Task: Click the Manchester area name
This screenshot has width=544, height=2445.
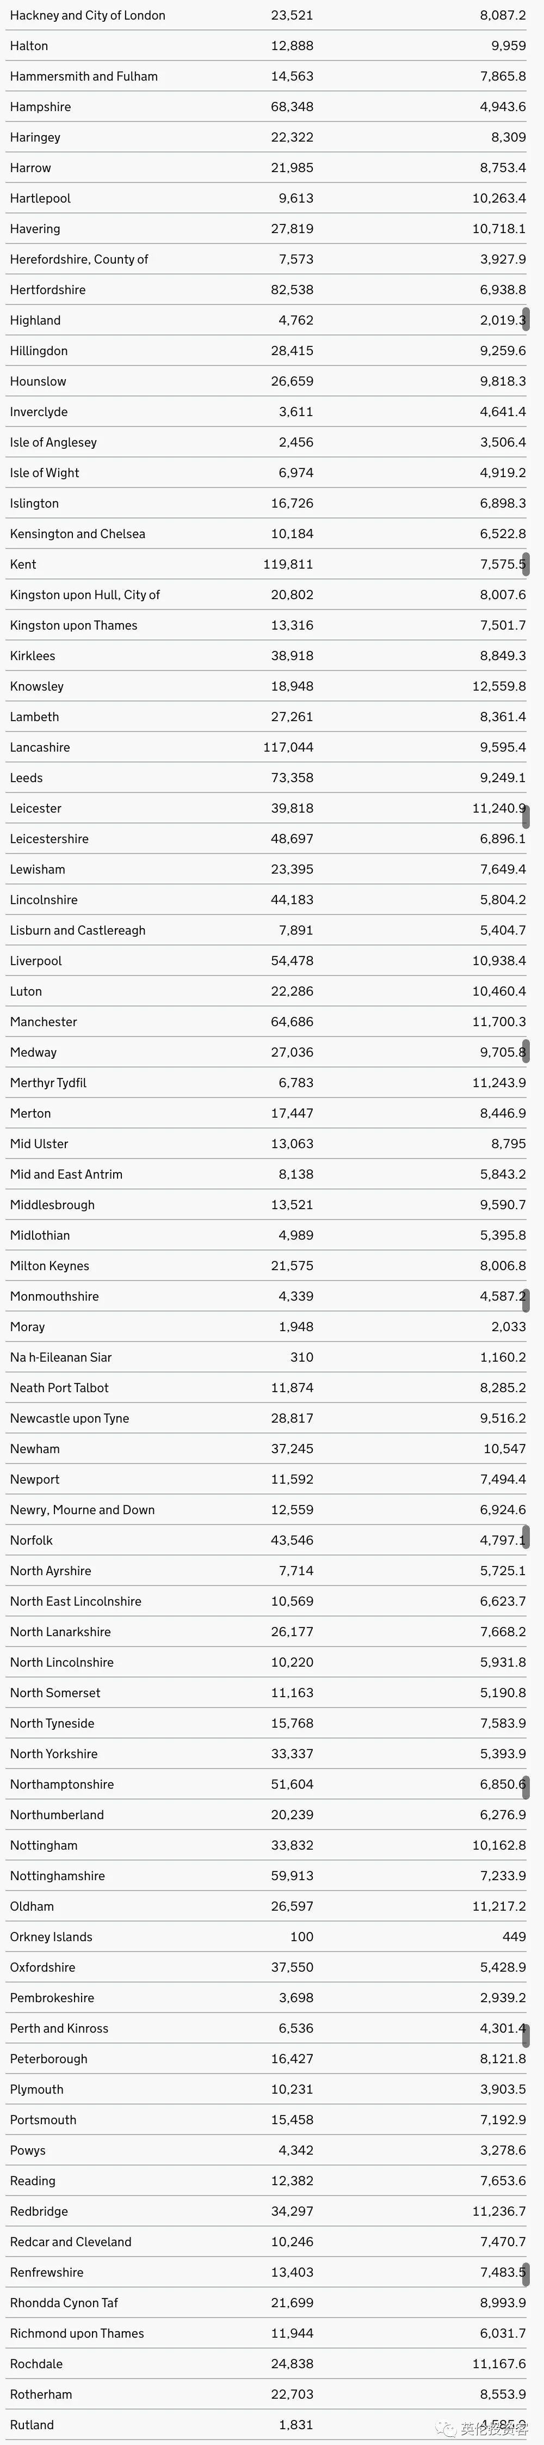Action: pyautogui.click(x=44, y=1022)
